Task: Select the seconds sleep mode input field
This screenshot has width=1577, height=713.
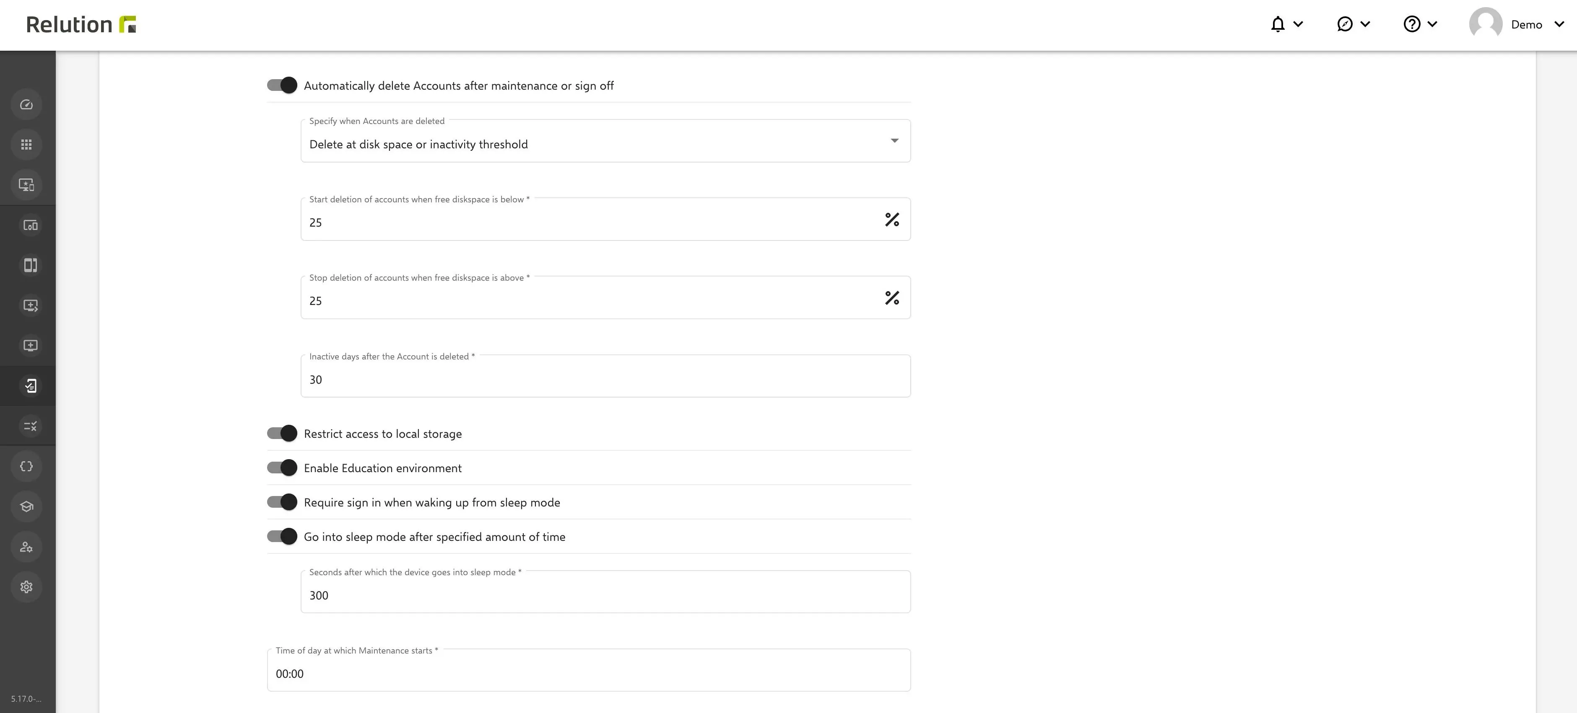Action: pyautogui.click(x=605, y=594)
